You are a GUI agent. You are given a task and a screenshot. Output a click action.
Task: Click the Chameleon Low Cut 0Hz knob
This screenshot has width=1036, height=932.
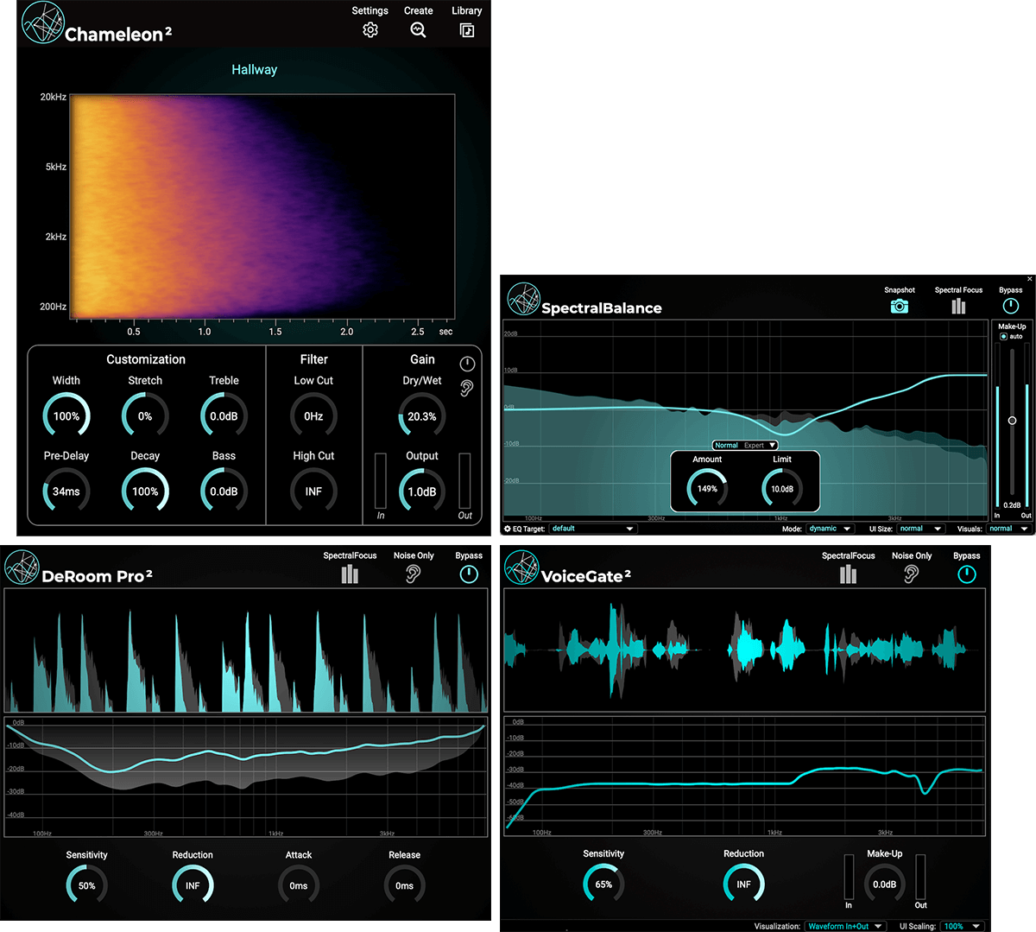[x=313, y=415]
